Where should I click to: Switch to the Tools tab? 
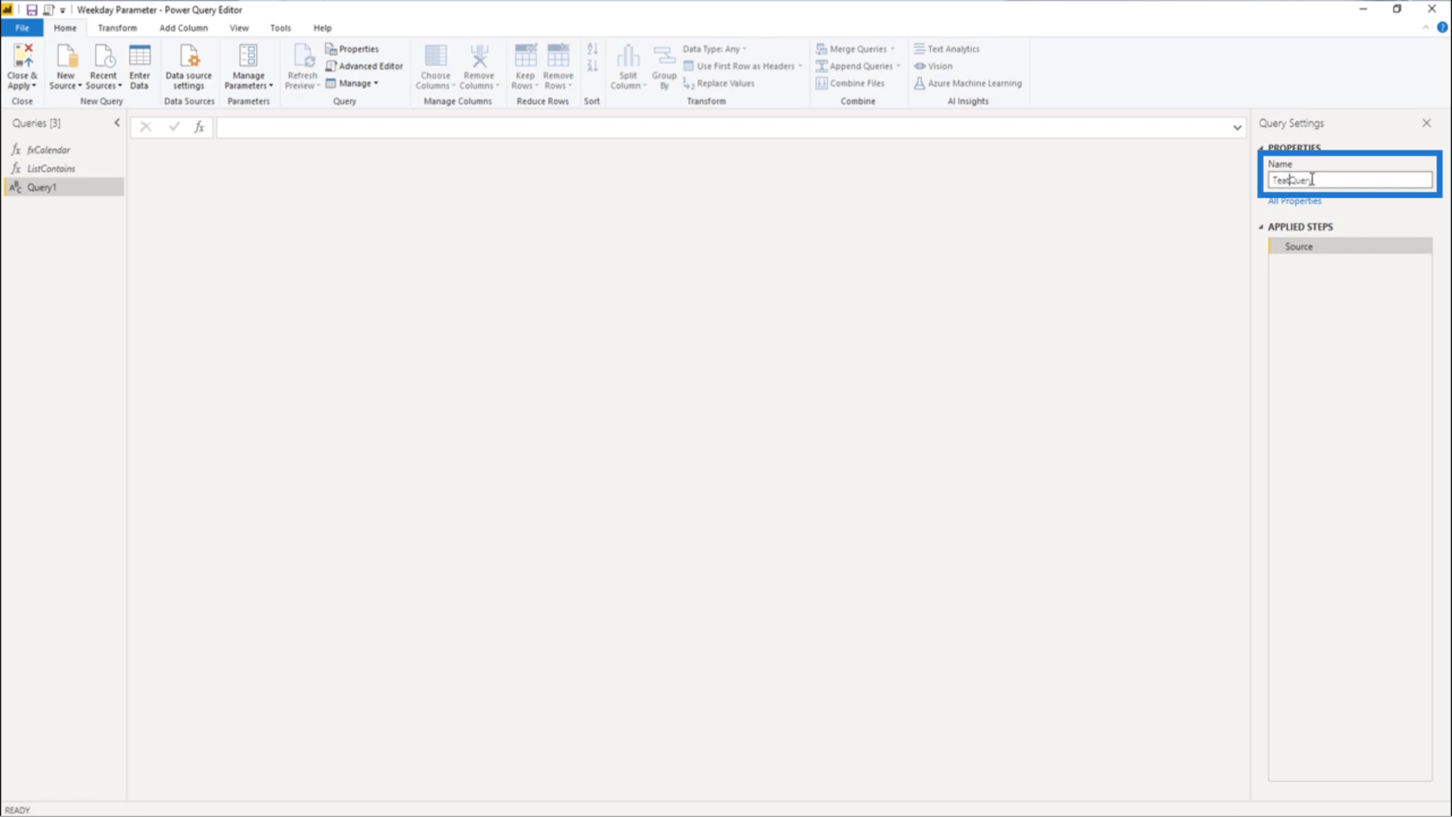280,28
